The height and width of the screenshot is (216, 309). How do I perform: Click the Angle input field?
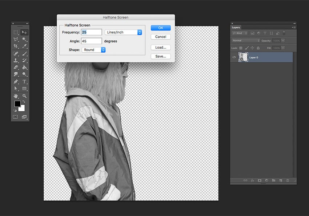click(x=91, y=41)
